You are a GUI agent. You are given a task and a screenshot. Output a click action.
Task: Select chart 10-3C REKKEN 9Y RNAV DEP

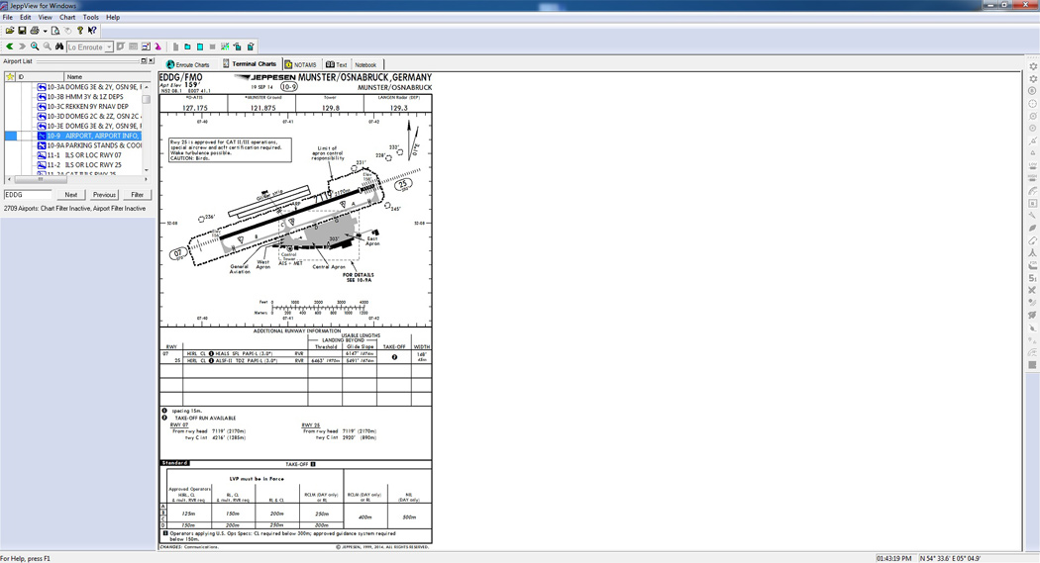pos(87,106)
